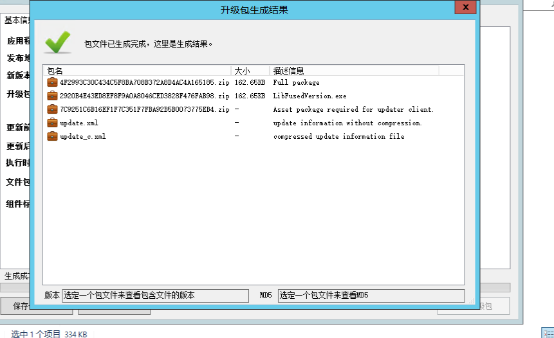Viewport: 554px width, 338px height.
Task: Sort the list by the 包名 column header
Action: (x=137, y=71)
